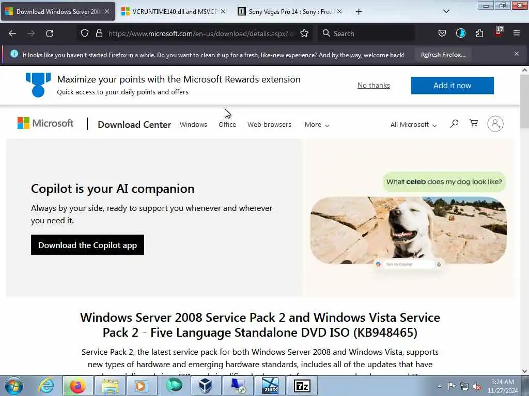The height and width of the screenshot is (396, 529).
Task: Open the tracking protection shield icon
Action: 85,34
